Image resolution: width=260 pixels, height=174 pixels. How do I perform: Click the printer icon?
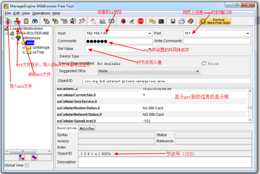click(x=182, y=21)
